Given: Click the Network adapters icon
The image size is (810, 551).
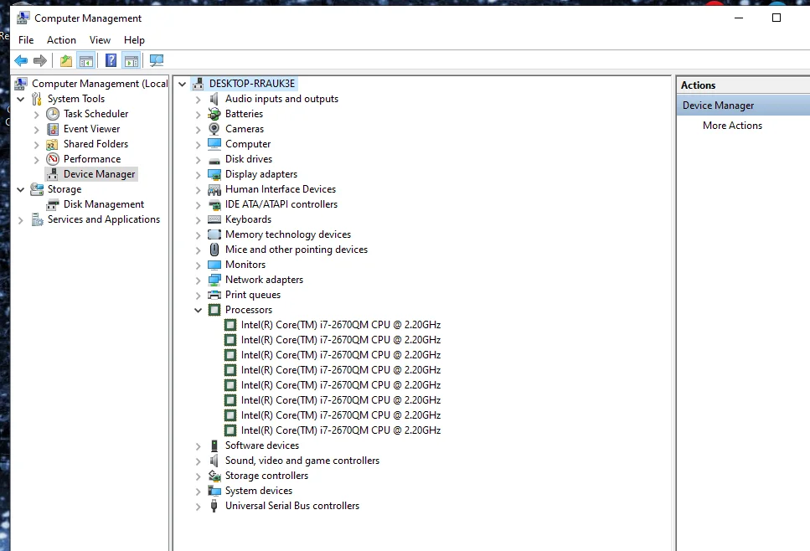Looking at the screenshot, I should [214, 280].
